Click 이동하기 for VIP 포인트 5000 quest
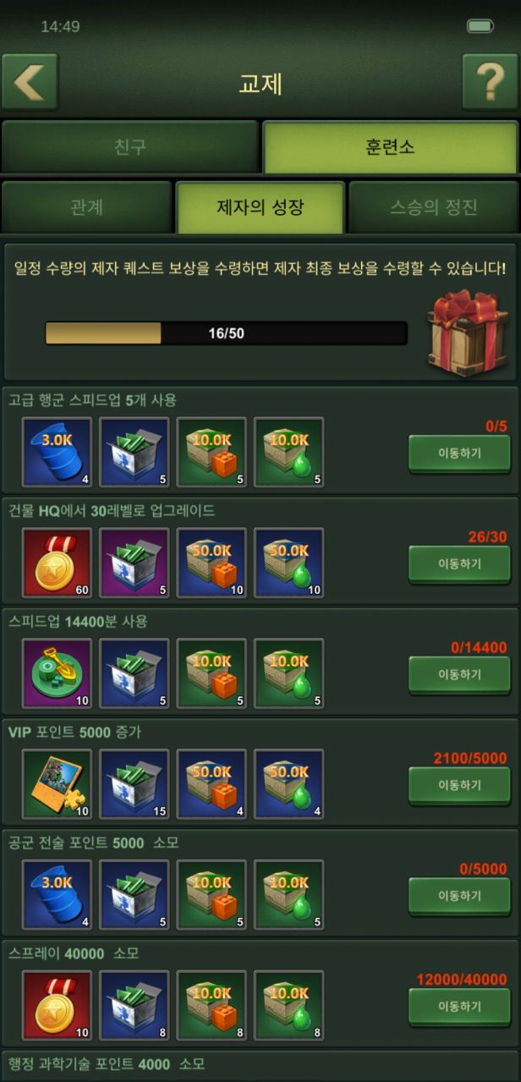The image size is (521, 1082). pos(459,785)
